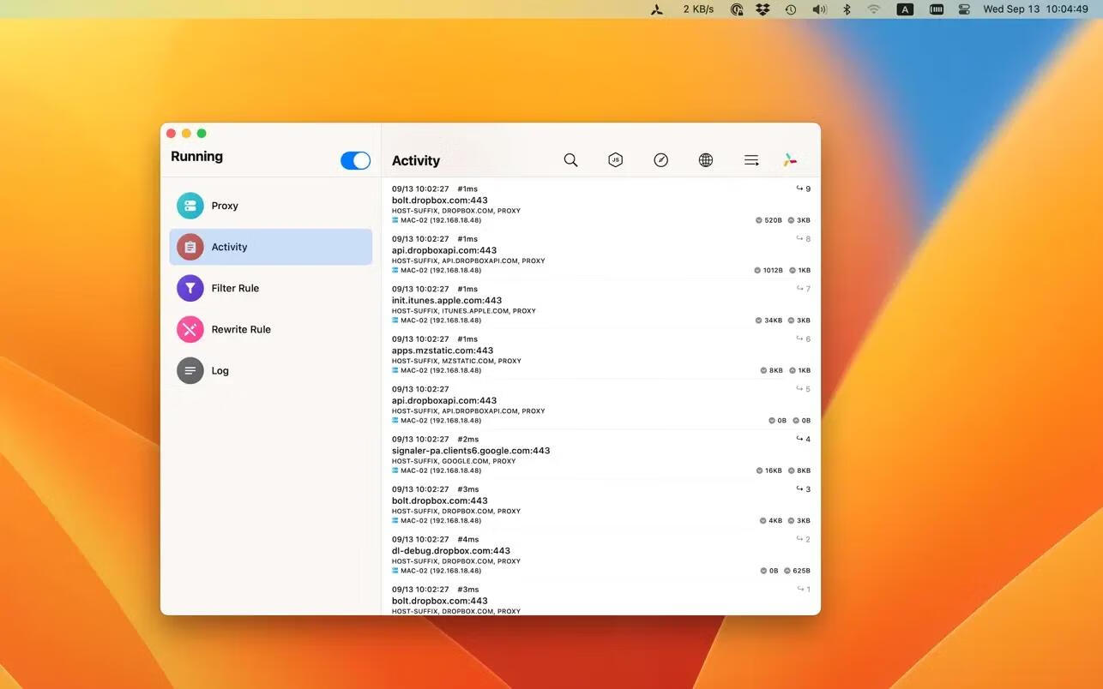Click the Log icon in the sidebar
Image resolution: width=1103 pixels, height=689 pixels.
click(190, 369)
